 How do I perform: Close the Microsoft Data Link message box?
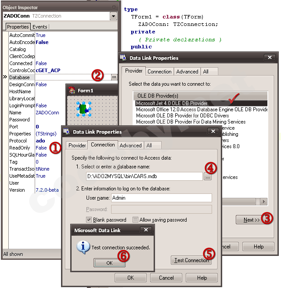pyautogui.click(x=146, y=230)
